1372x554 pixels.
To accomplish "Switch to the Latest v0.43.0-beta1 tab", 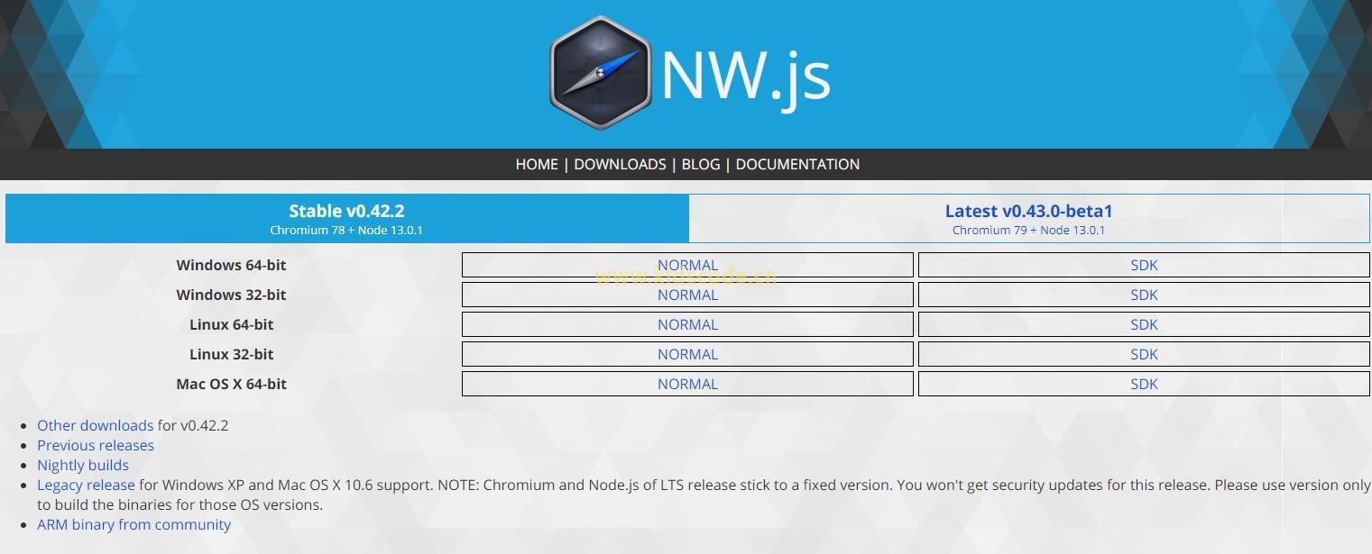I will [1028, 219].
